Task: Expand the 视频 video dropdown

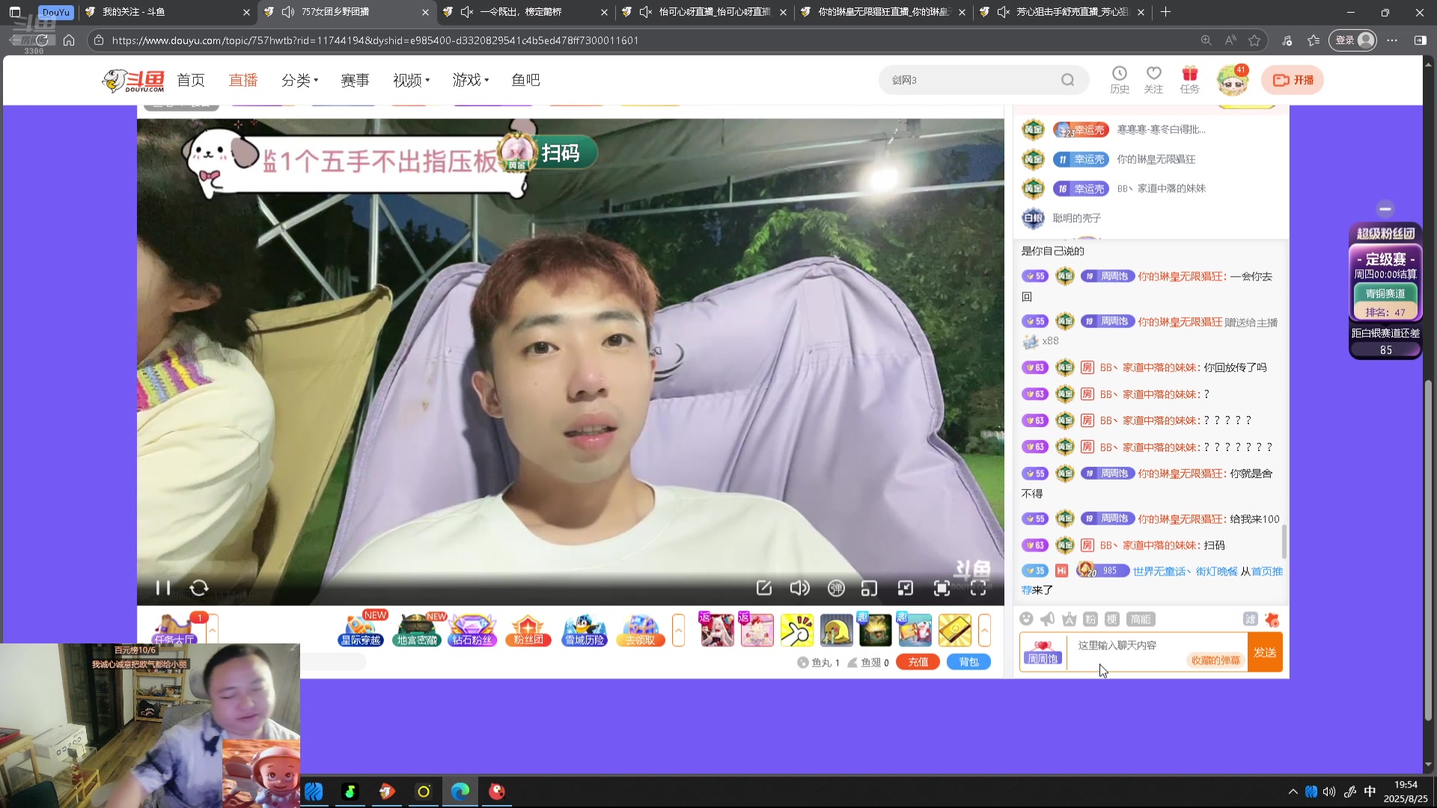Action: [x=411, y=80]
